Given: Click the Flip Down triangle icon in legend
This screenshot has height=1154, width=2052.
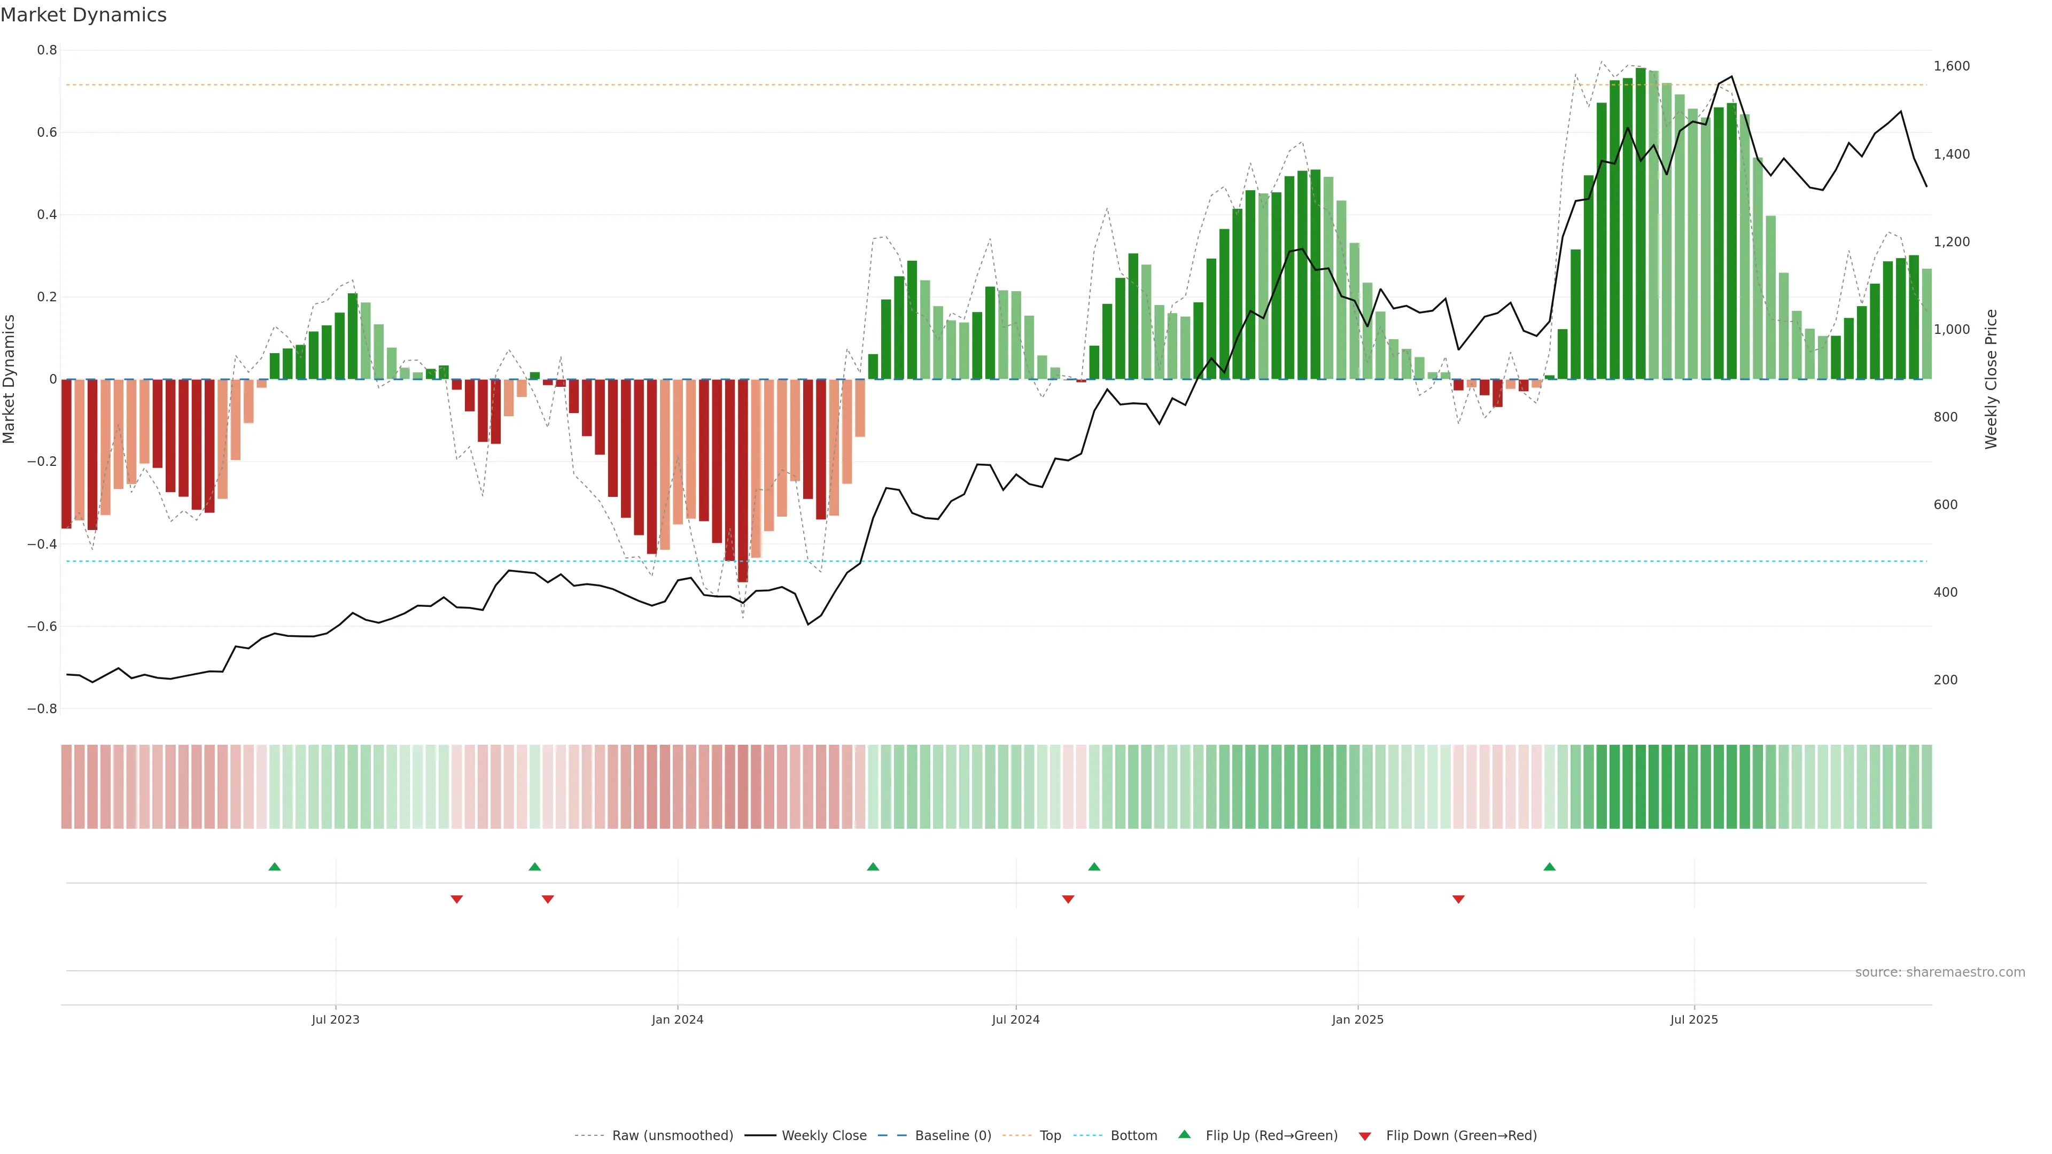Looking at the screenshot, I should [x=1365, y=1136].
